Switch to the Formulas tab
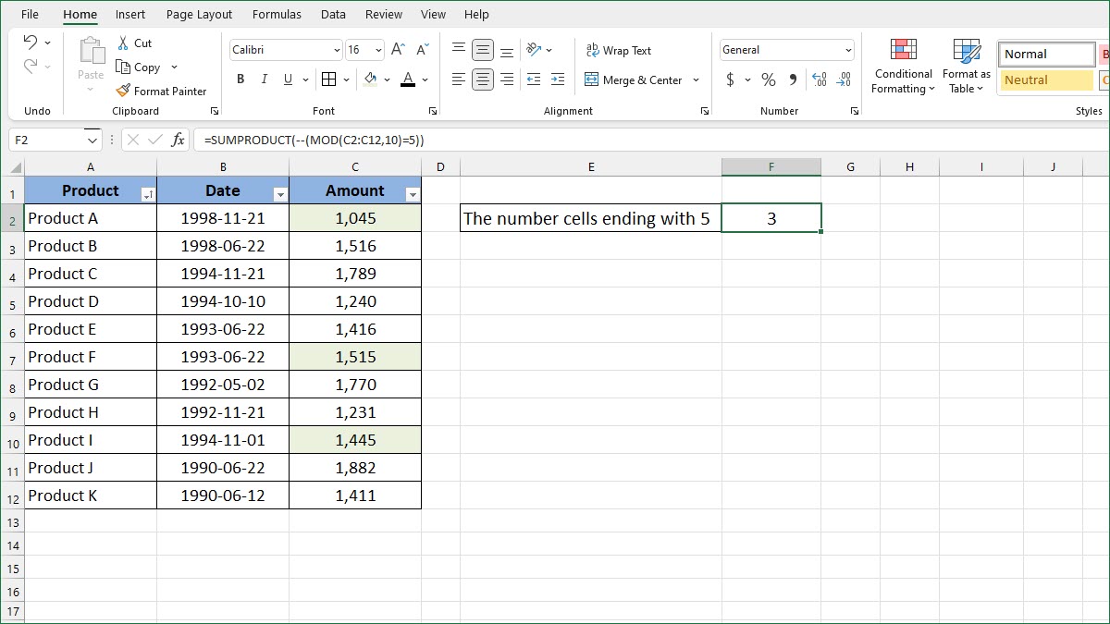Image resolution: width=1110 pixels, height=624 pixels. pos(277,15)
